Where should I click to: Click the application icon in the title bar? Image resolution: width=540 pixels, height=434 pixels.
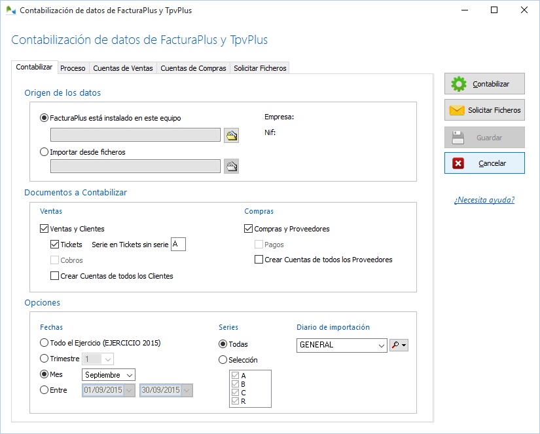[x=10, y=10]
